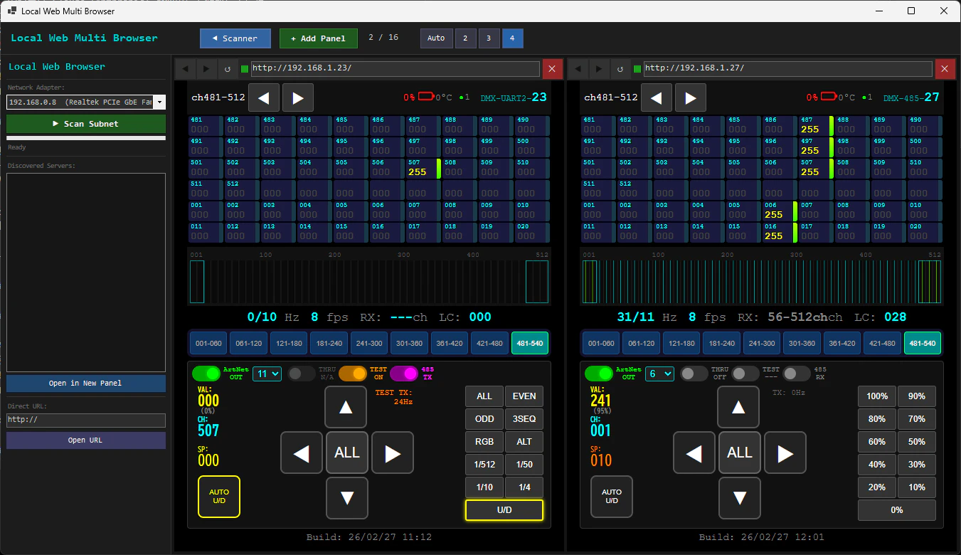Close the 192.168.1.27 browser panel
The height and width of the screenshot is (555, 961).
click(x=945, y=69)
